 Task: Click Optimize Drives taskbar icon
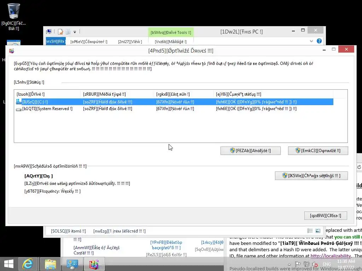(94, 264)
